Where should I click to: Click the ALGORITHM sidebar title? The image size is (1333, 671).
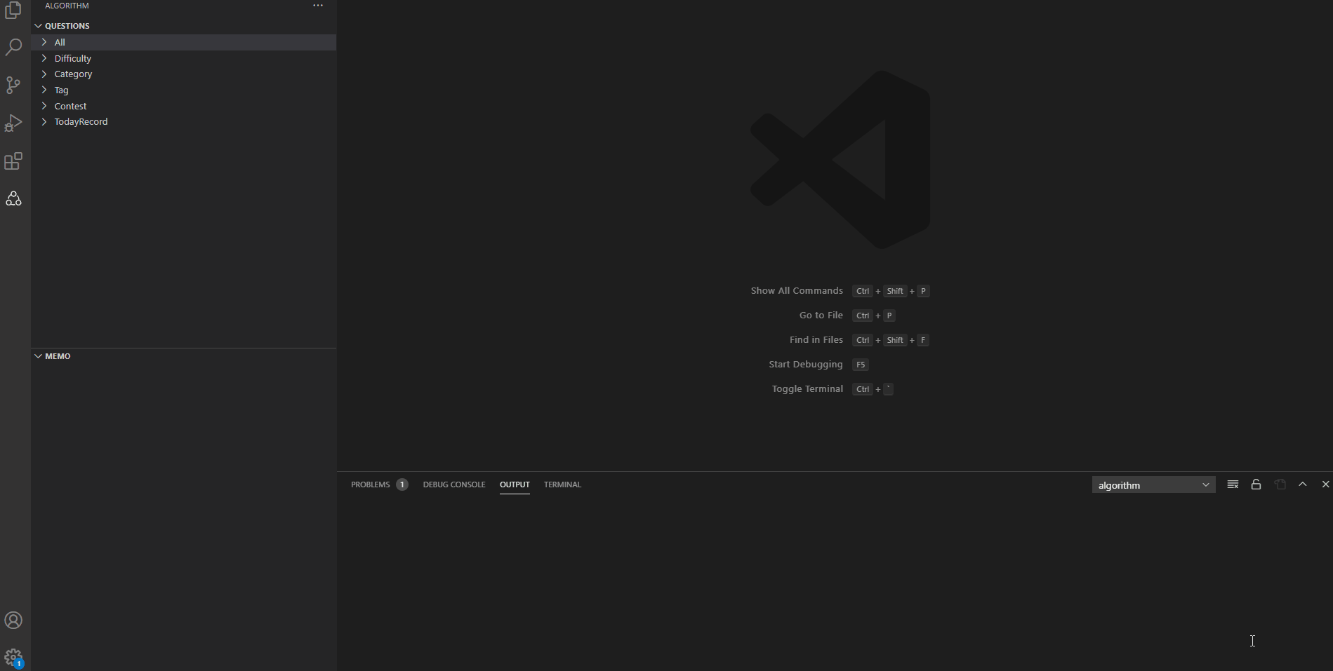pyautogui.click(x=67, y=6)
